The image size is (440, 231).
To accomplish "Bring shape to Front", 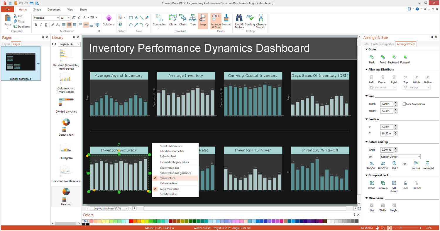I will tap(383, 59).
